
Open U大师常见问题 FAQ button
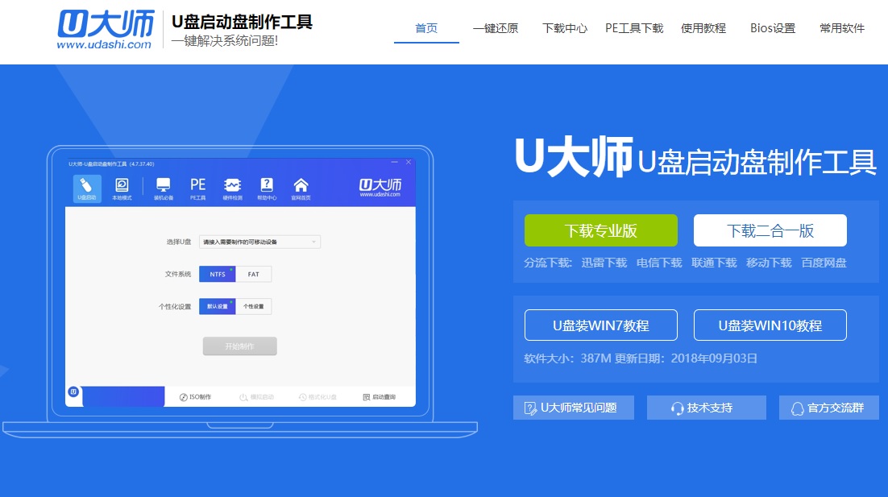[x=574, y=408]
